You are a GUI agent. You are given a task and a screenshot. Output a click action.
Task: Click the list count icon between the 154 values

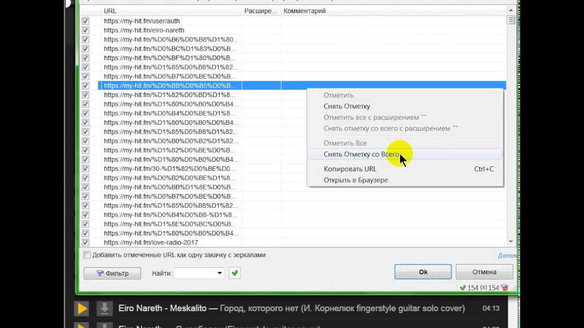(x=483, y=288)
